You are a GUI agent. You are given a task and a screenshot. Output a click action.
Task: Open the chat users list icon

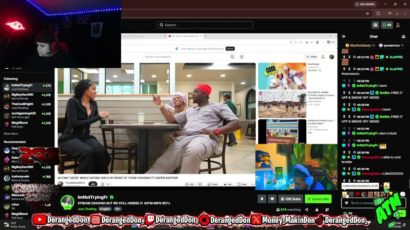(x=404, y=36)
